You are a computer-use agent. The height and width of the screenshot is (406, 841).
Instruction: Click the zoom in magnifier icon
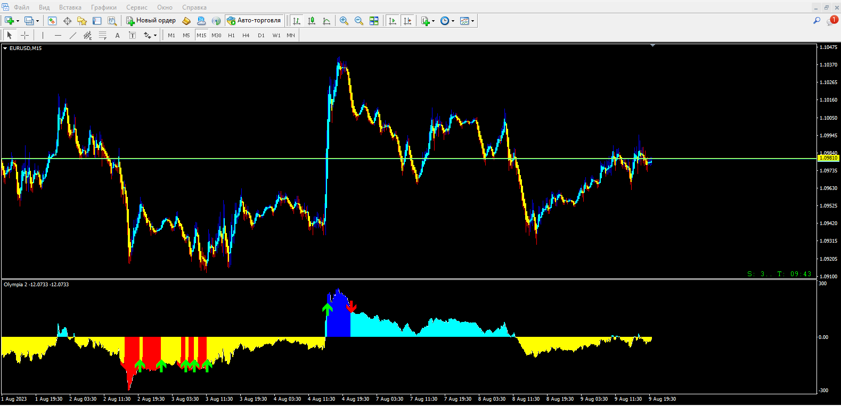pyautogui.click(x=344, y=21)
